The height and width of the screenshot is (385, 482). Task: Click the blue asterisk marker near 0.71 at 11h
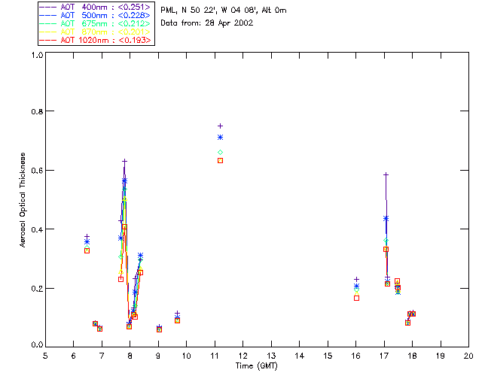pyautogui.click(x=220, y=138)
